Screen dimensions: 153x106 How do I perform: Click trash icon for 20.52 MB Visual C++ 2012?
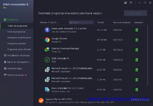pos(137,70)
